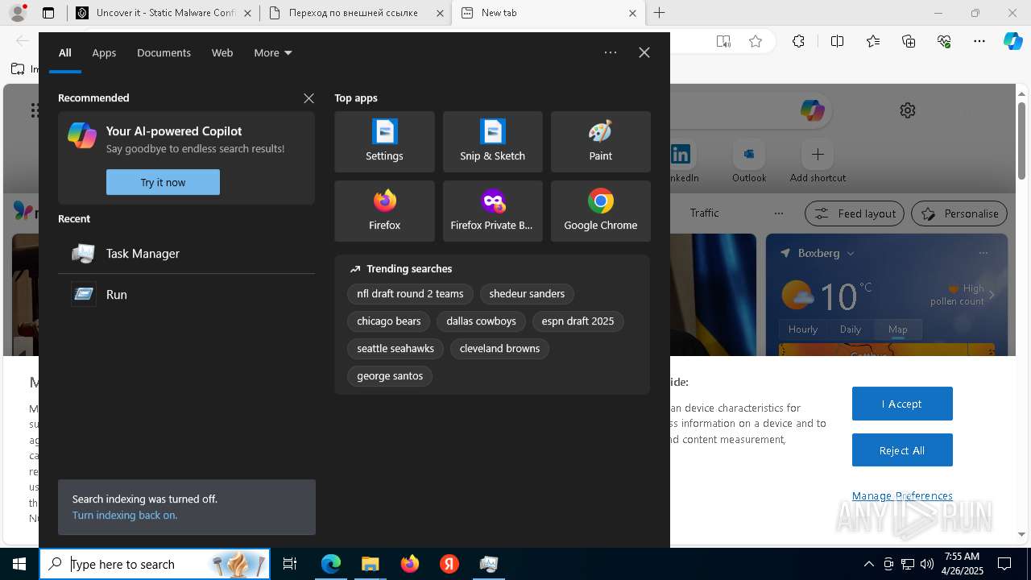Open Edge Favorites list
Image resolution: width=1031 pixels, height=580 pixels.
click(x=873, y=41)
